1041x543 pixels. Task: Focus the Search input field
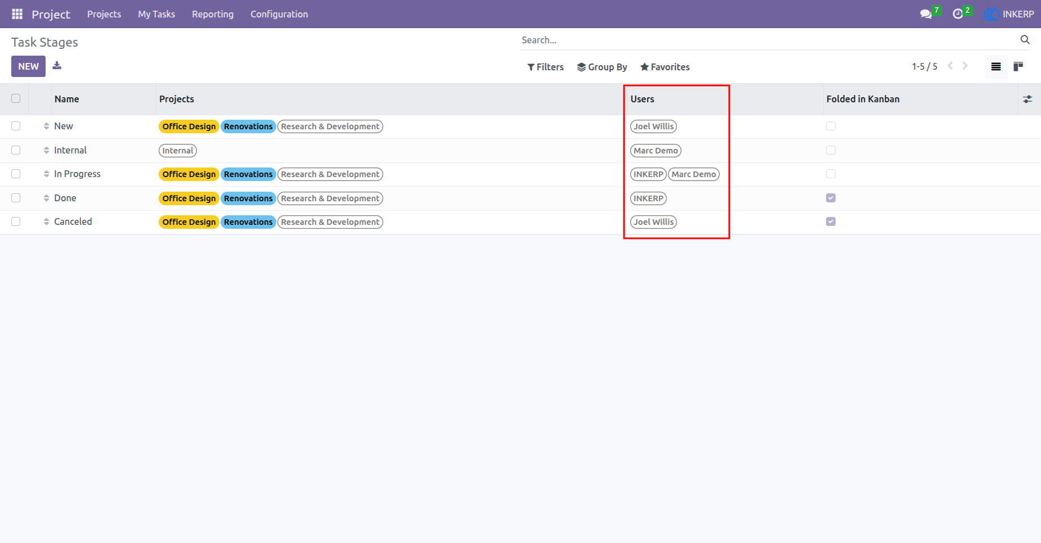pyautogui.click(x=768, y=40)
